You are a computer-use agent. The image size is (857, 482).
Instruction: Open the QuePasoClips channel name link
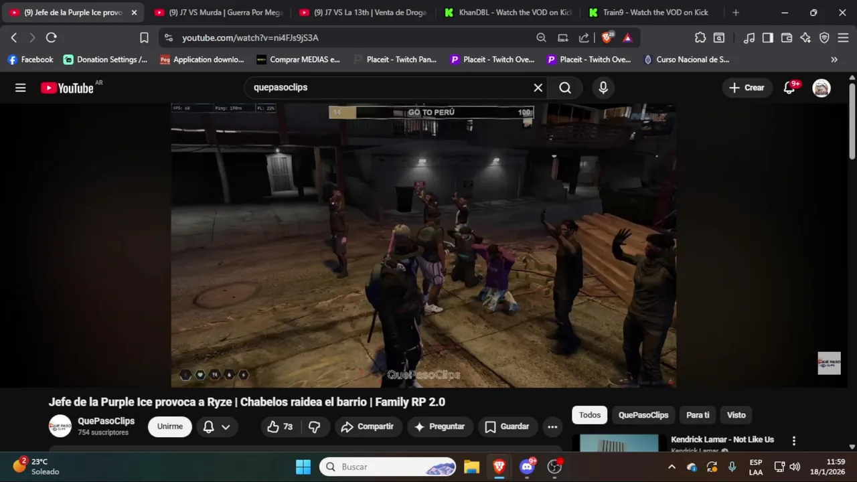pos(106,421)
